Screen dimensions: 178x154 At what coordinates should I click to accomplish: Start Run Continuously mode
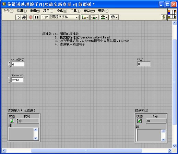(x=24, y=17)
